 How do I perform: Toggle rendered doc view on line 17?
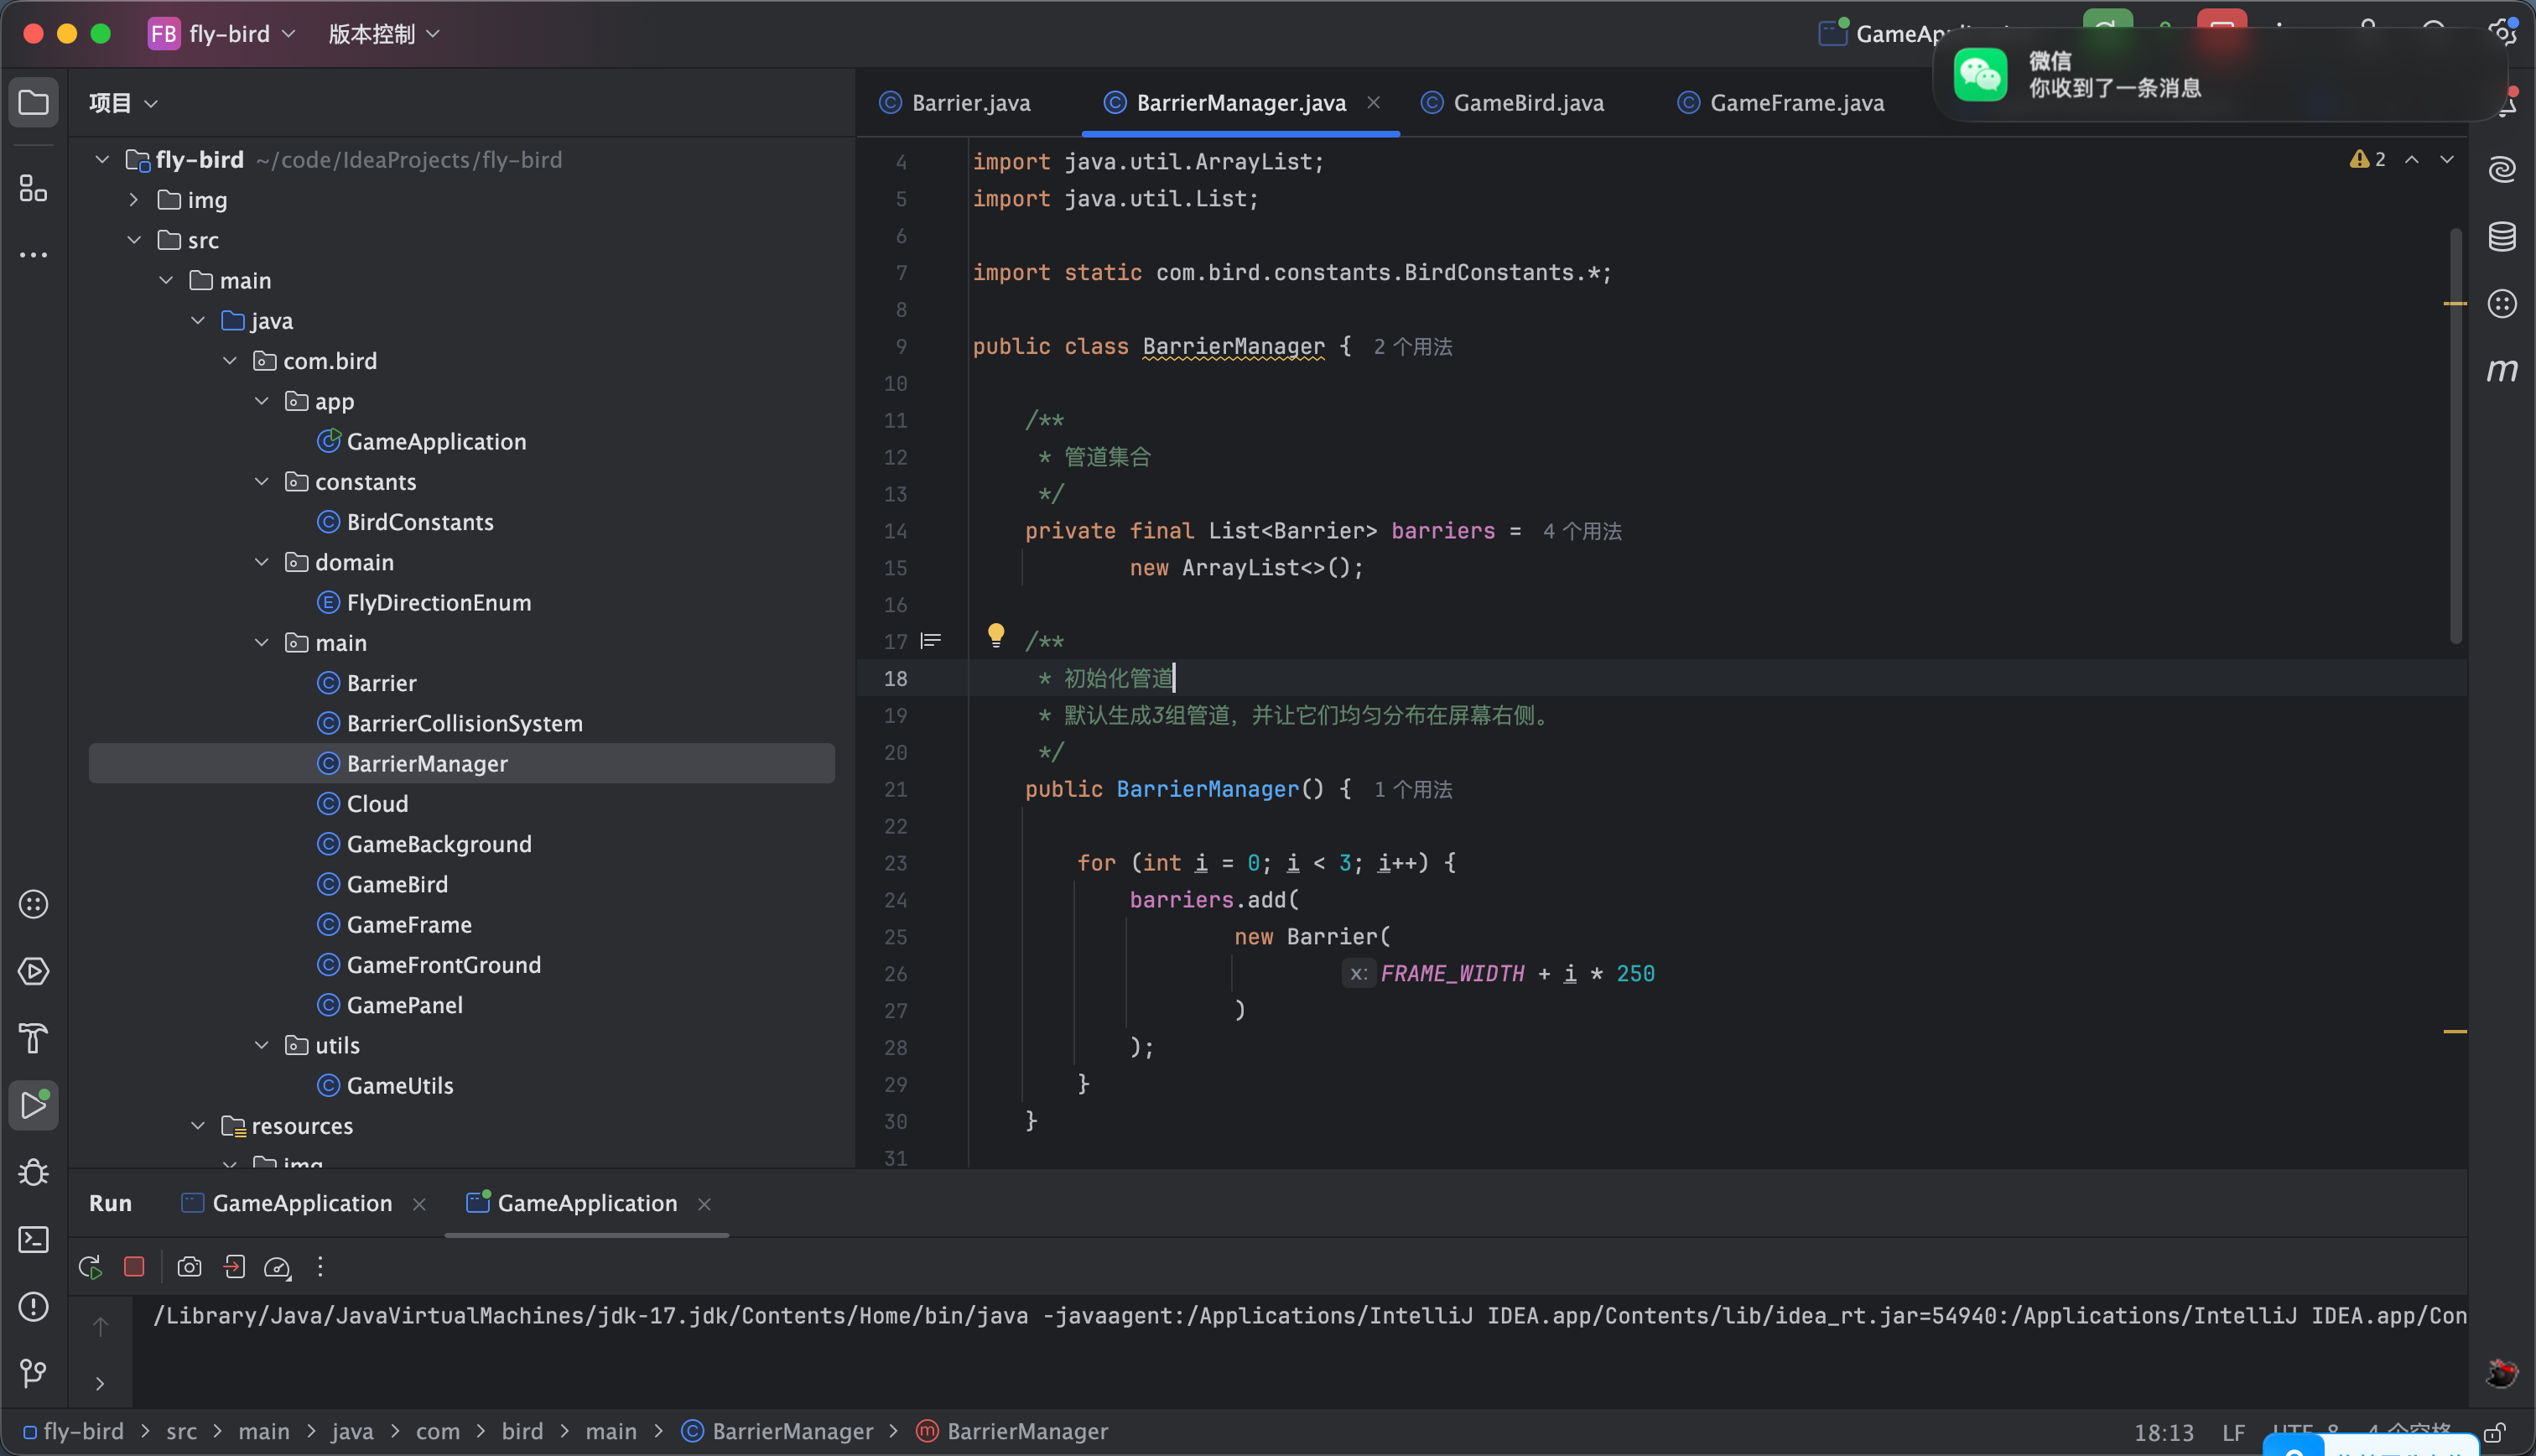pos(931,641)
